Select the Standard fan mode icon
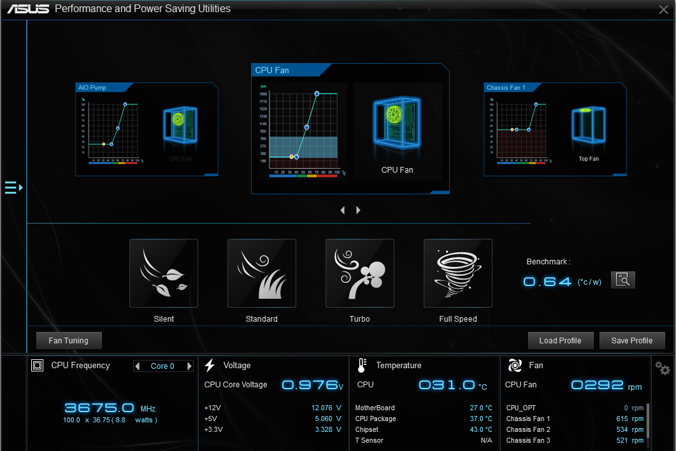The width and height of the screenshot is (676, 451). click(262, 273)
